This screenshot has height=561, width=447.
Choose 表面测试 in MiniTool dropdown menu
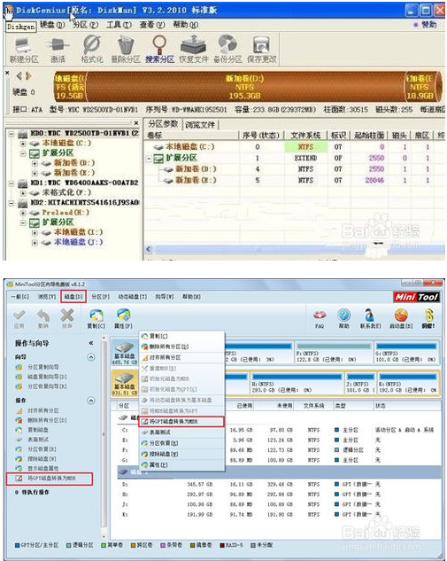click(181, 432)
